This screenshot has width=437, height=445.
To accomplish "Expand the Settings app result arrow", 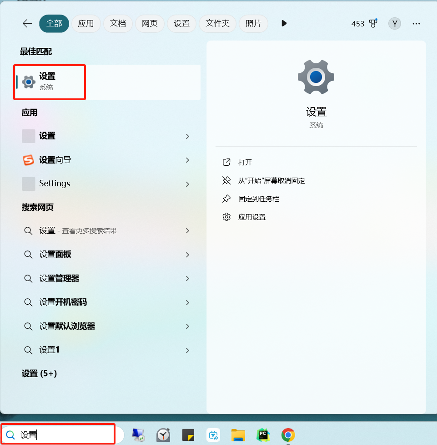I will [x=187, y=184].
